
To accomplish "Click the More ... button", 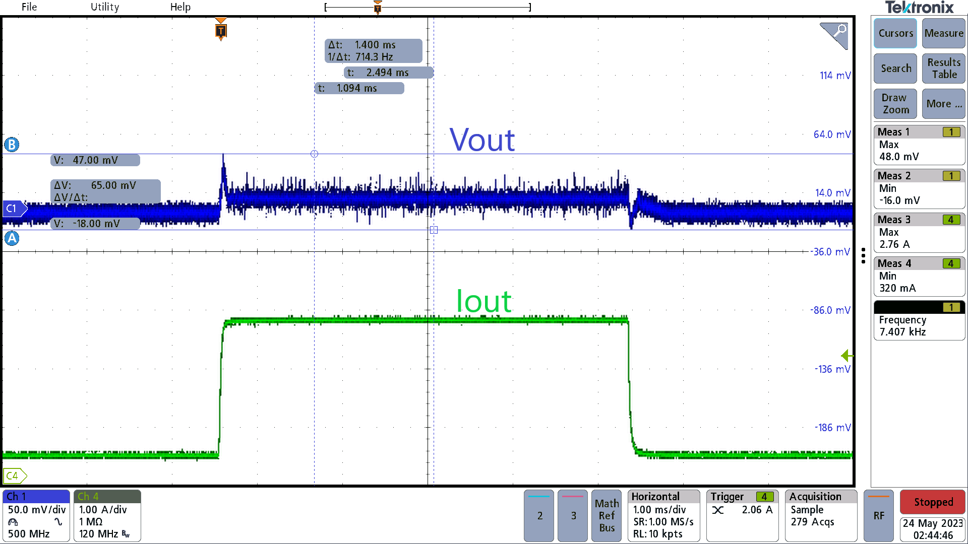I will 943,104.
